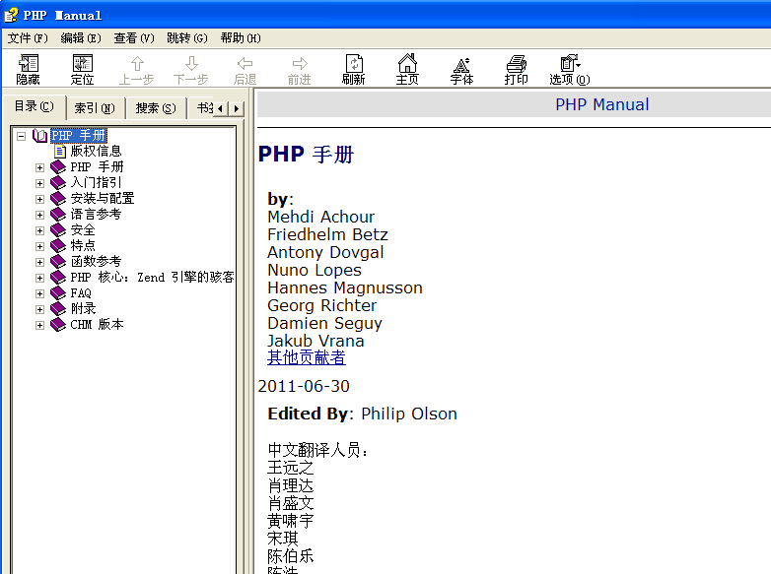Click the 前进 (Forward) arrow icon
Viewport: 771px width, 574px height.
pyautogui.click(x=300, y=63)
